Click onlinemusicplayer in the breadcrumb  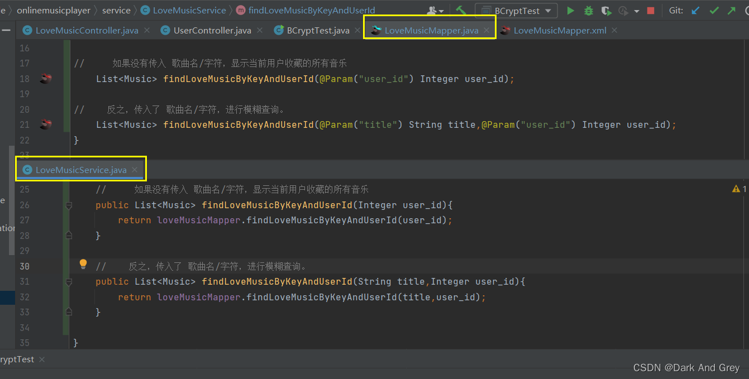click(x=54, y=10)
